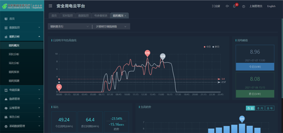Image resolution: width=283 pixels, height=133 pixels.
Task: Mute alarms with the speaker icon
Action: click(227, 6)
